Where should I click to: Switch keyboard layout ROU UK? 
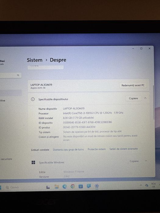154,185
